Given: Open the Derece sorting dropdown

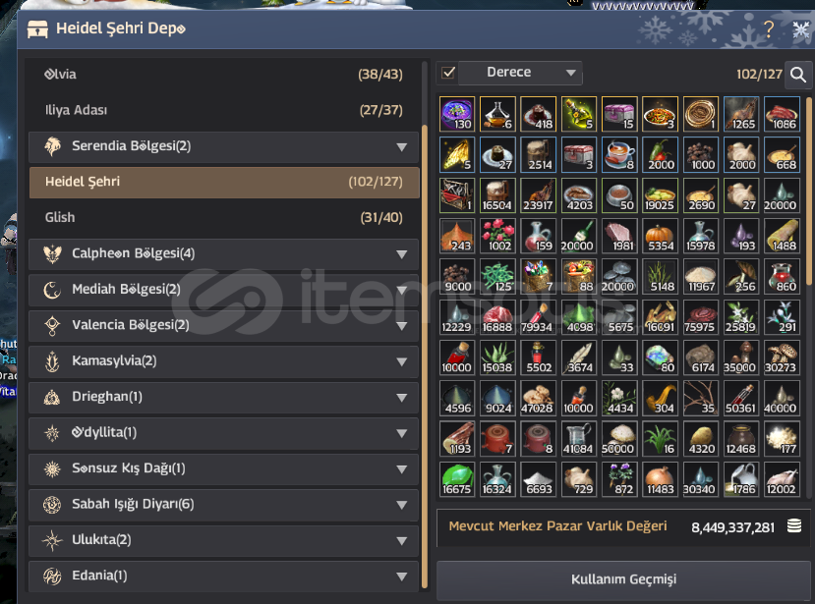Looking at the screenshot, I should click(520, 73).
